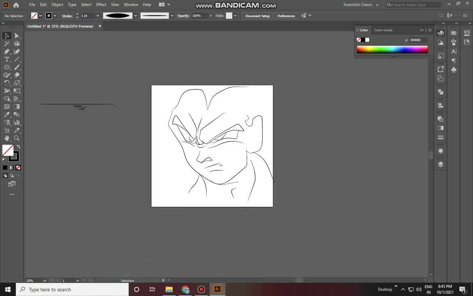Activate the Type tool
Viewport: 473px width, 296px height.
click(x=7, y=60)
